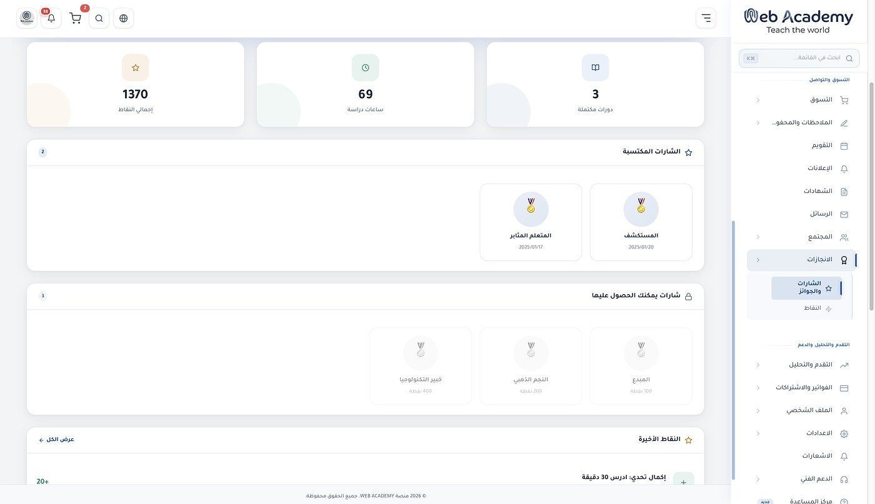Expand the الاعدادات submenu chevron

[x=758, y=433]
